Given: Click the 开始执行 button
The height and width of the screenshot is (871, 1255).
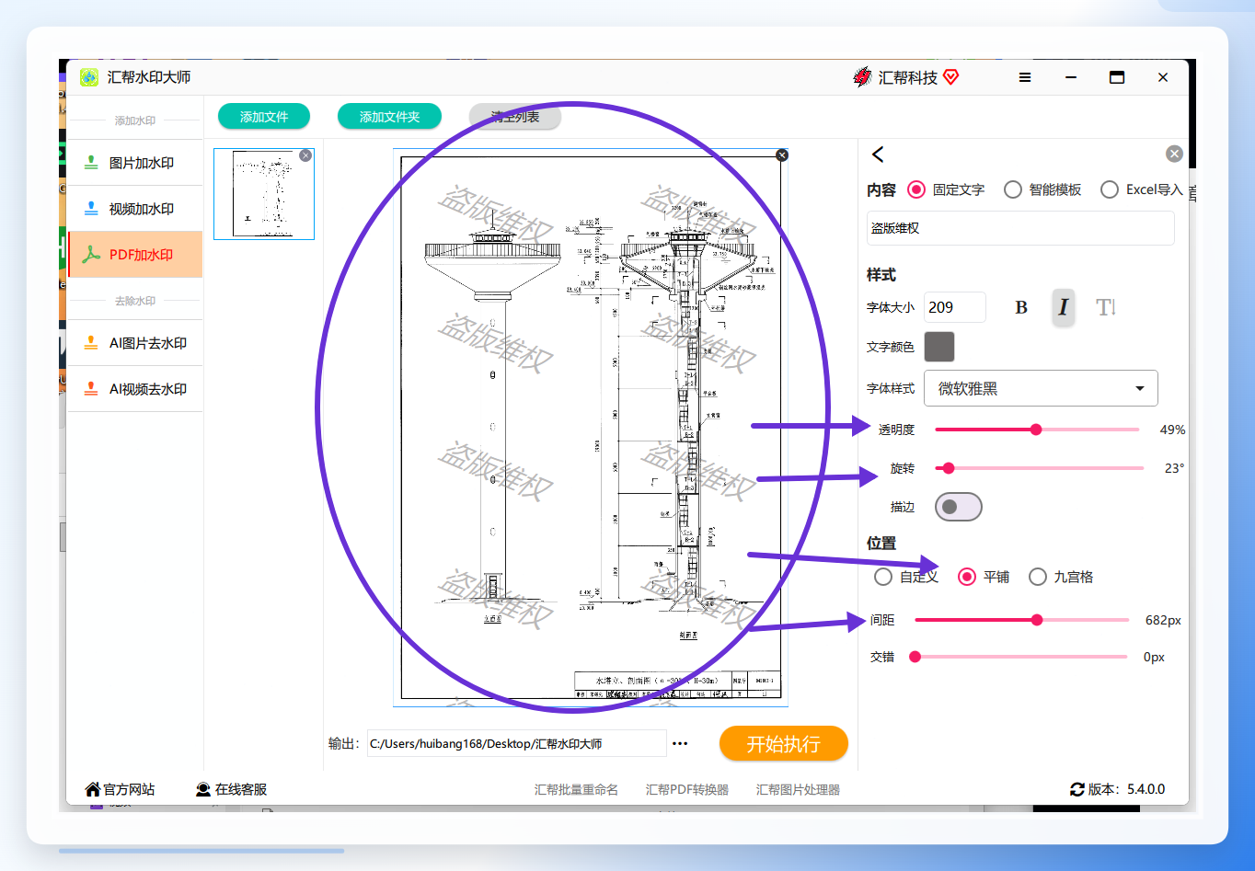Looking at the screenshot, I should pos(783,743).
